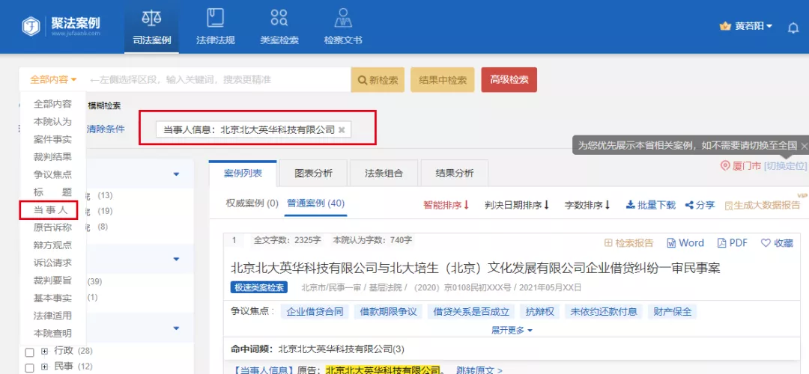Click the 收藏 heart icon
Screen dimensions: 809x374
(766, 243)
